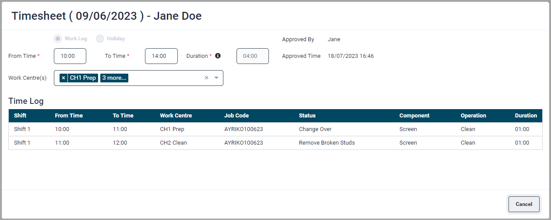Click the Status column header

coord(307,116)
